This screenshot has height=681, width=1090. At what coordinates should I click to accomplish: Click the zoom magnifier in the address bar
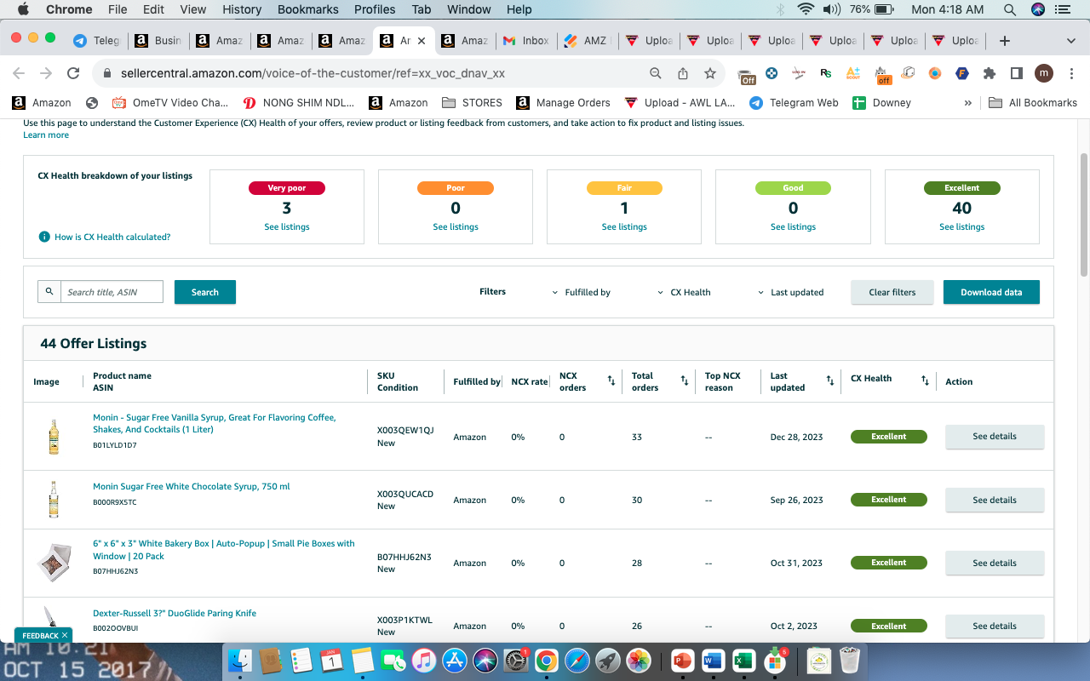click(656, 73)
